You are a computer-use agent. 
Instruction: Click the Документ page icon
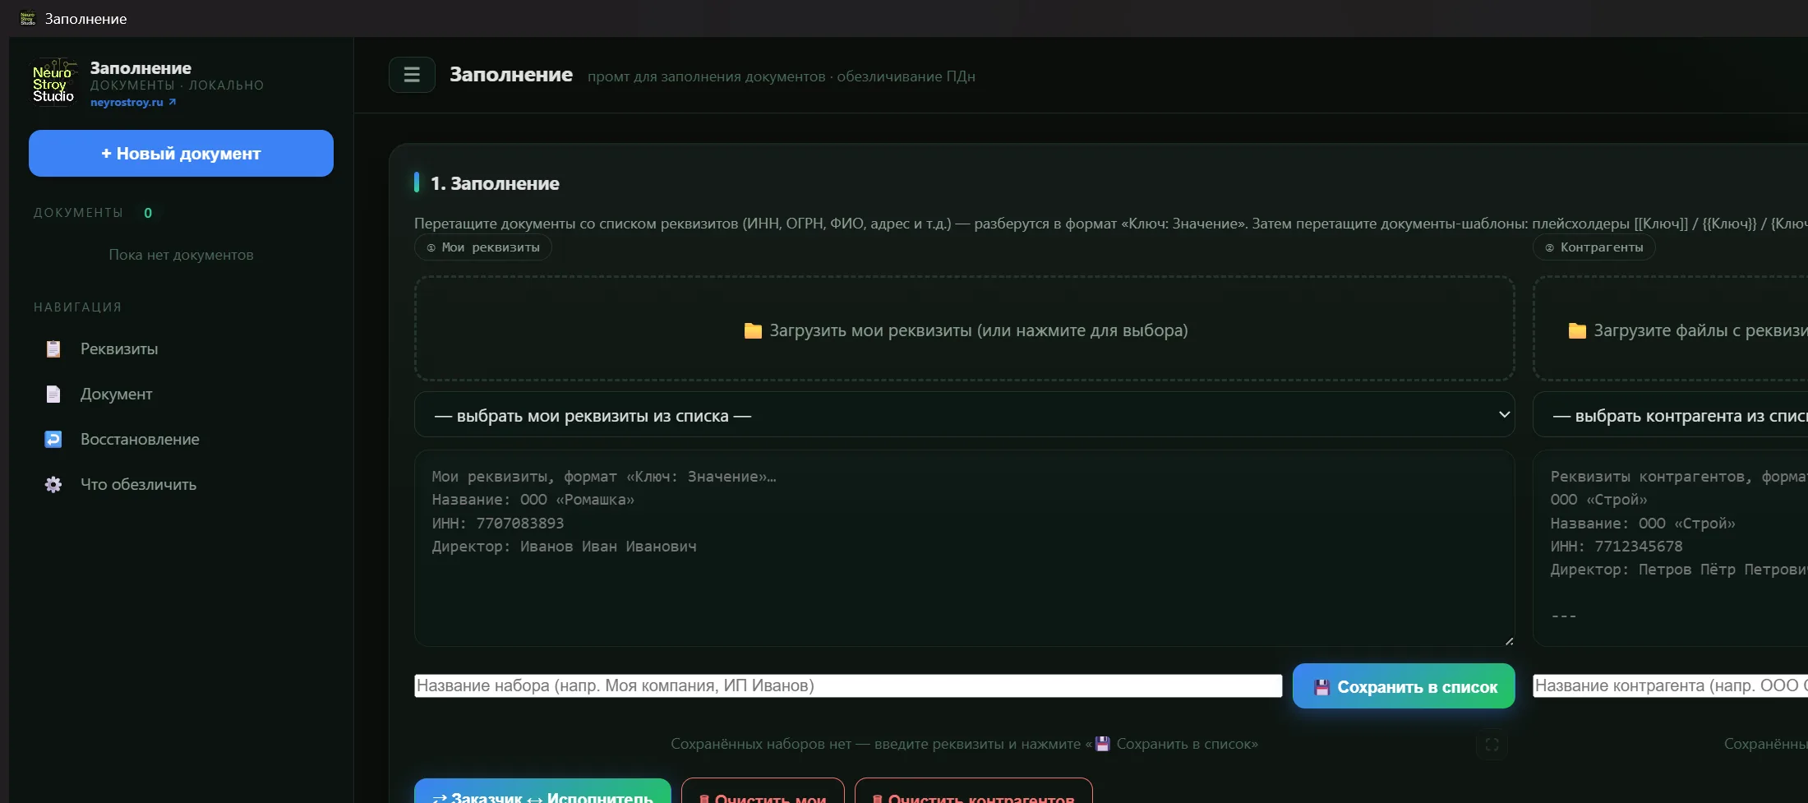[53, 395]
